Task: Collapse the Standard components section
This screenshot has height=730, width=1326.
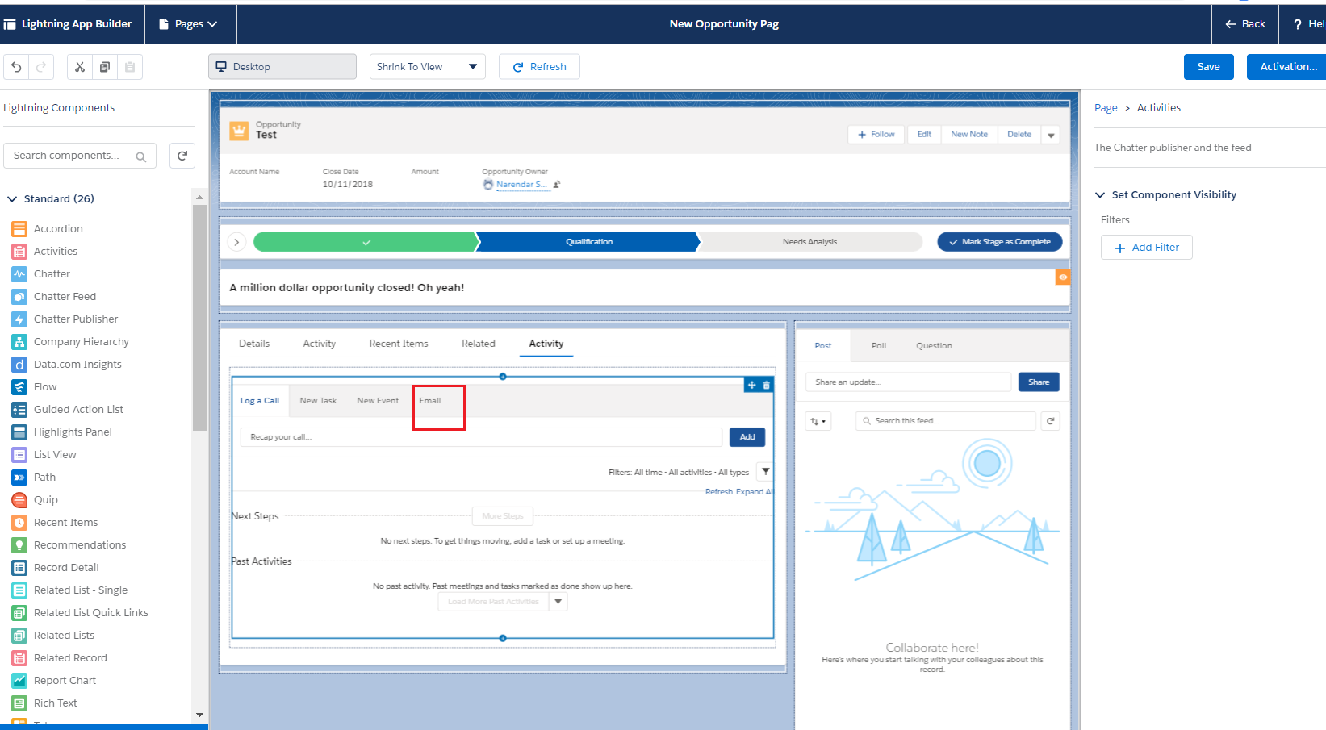Action: point(12,199)
